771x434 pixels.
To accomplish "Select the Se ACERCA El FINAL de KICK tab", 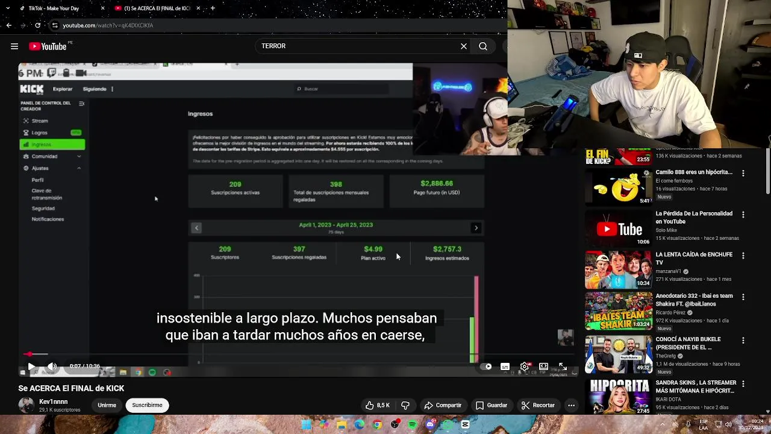I will point(158,8).
